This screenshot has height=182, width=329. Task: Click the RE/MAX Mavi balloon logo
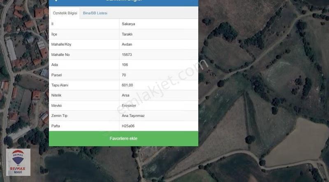[x=18, y=162]
